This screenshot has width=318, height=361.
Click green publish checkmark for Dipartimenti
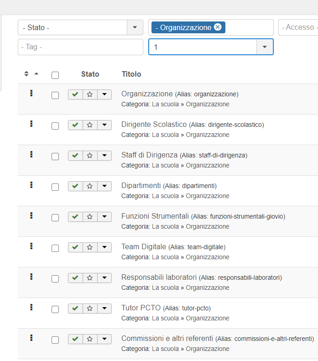[75, 186]
